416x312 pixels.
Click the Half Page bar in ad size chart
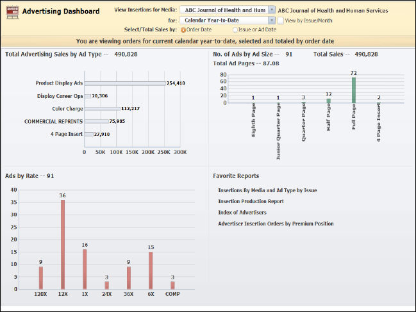point(329,100)
